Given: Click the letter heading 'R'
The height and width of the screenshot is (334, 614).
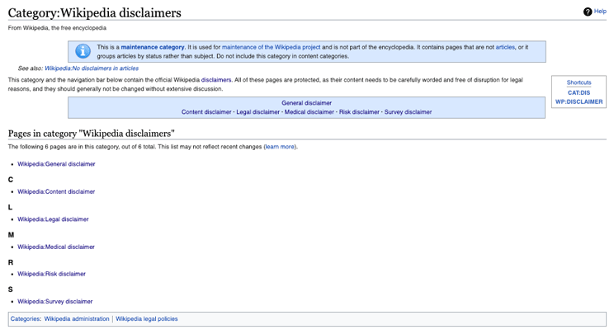Looking at the screenshot, I should pyautogui.click(x=11, y=262).
